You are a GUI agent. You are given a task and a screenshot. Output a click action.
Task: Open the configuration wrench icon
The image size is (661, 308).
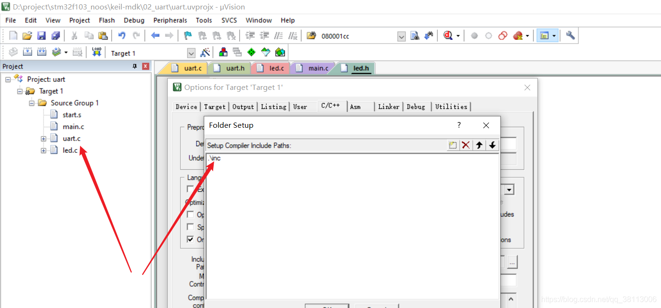[x=570, y=35]
